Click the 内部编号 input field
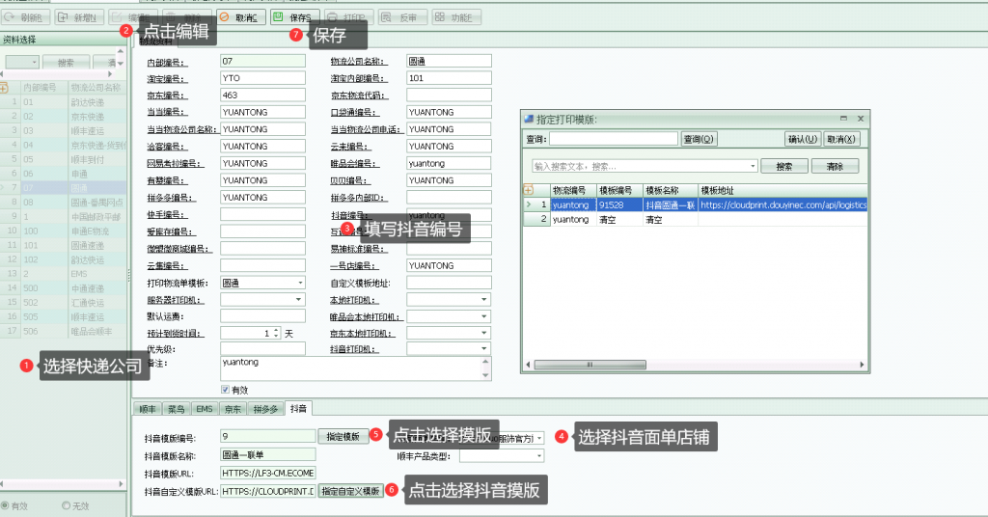 tap(262, 61)
